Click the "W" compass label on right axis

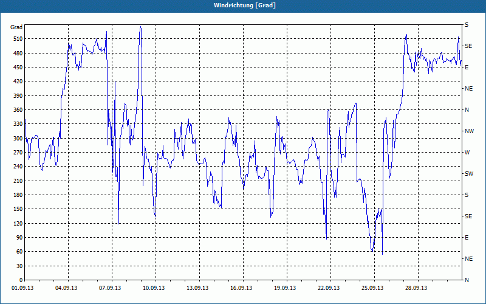pos(467,153)
